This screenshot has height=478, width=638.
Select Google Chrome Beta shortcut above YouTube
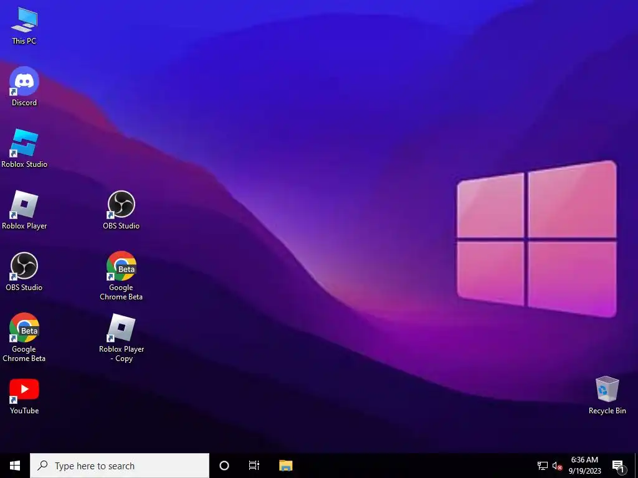(24, 337)
